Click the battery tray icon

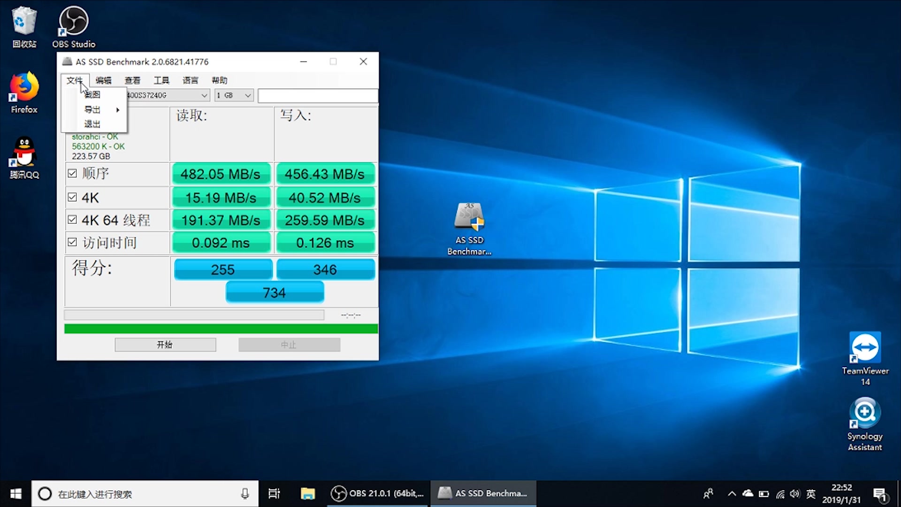tap(764, 493)
